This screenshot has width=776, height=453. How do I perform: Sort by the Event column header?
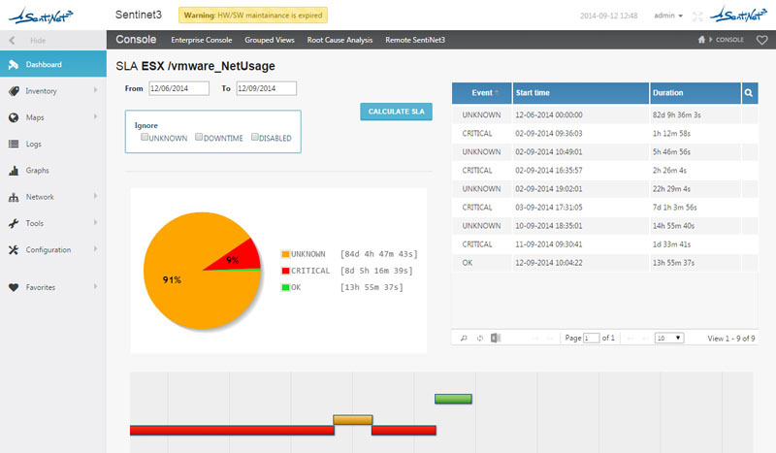pyautogui.click(x=481, y=92)
